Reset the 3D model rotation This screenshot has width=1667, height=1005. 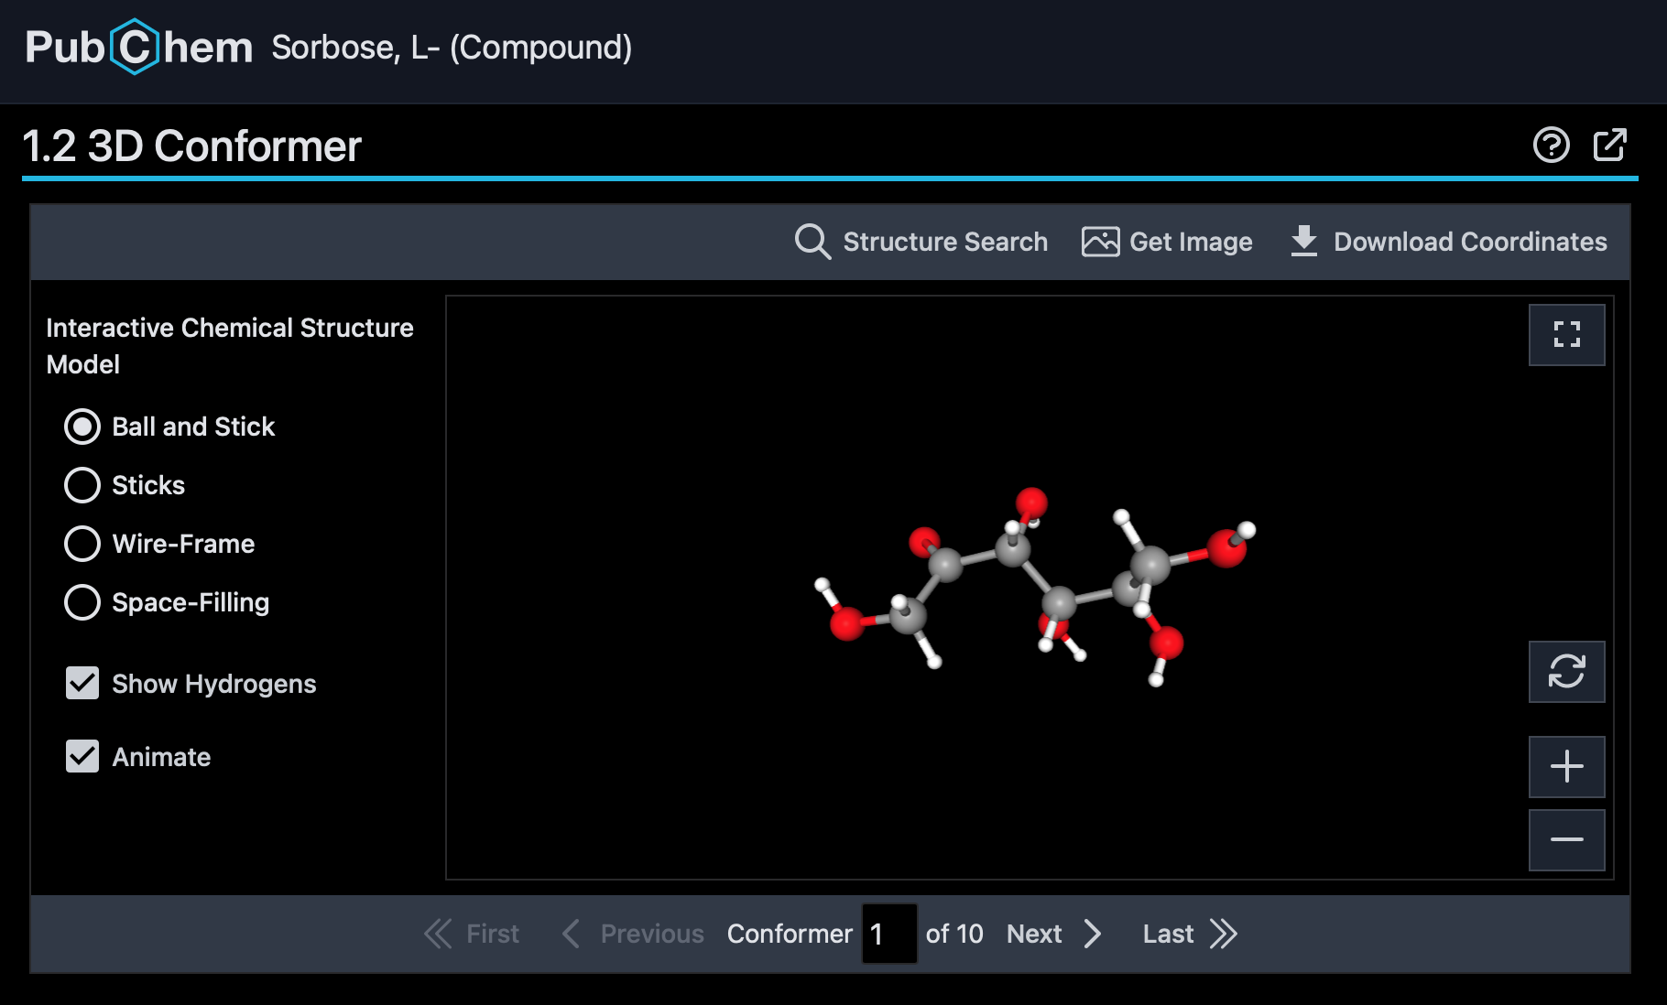click(x=1566, y=672)
